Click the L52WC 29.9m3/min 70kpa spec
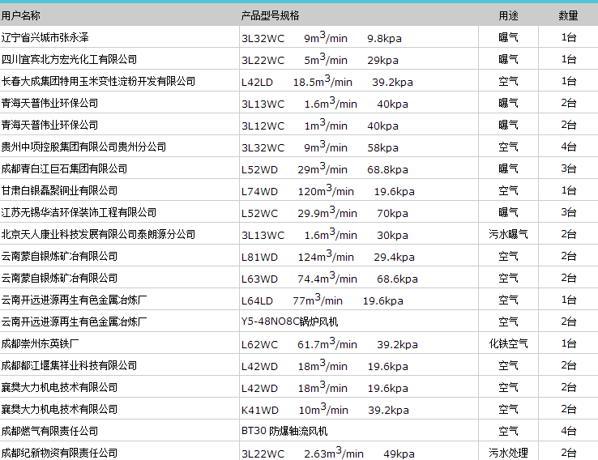This screenshot has width=598, height=460. point(325,212)
